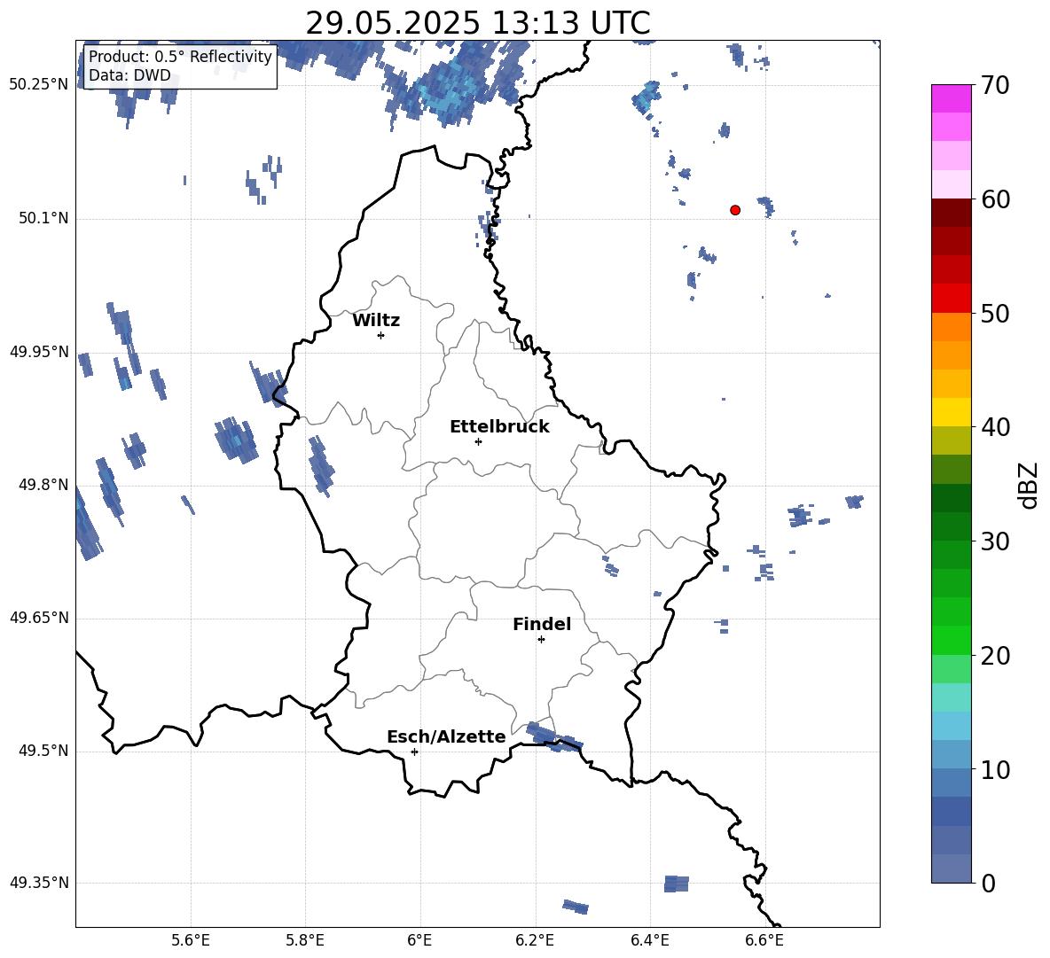Viewport: 1050px width, 958px height.
Task: Click 'Data: DWD' text in legend box
Action: (129, 75)
